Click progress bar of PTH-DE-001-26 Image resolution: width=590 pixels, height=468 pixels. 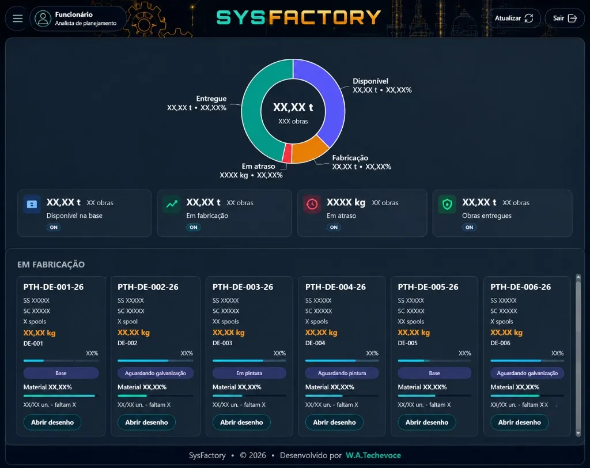point(61,361)
